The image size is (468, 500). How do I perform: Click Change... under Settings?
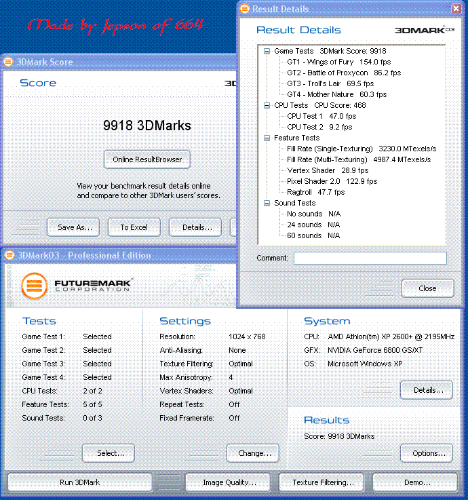coord(253,453)
